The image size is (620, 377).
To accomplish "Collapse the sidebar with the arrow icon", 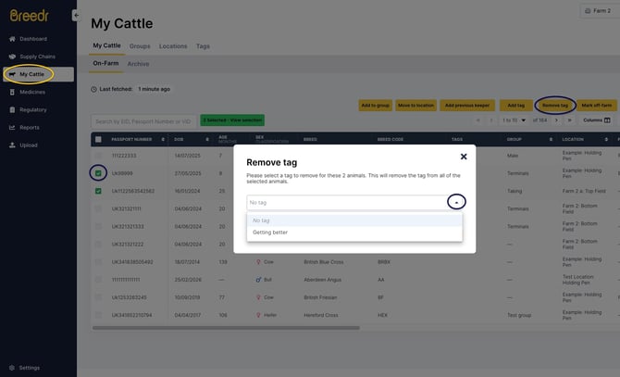I will 76,16.
